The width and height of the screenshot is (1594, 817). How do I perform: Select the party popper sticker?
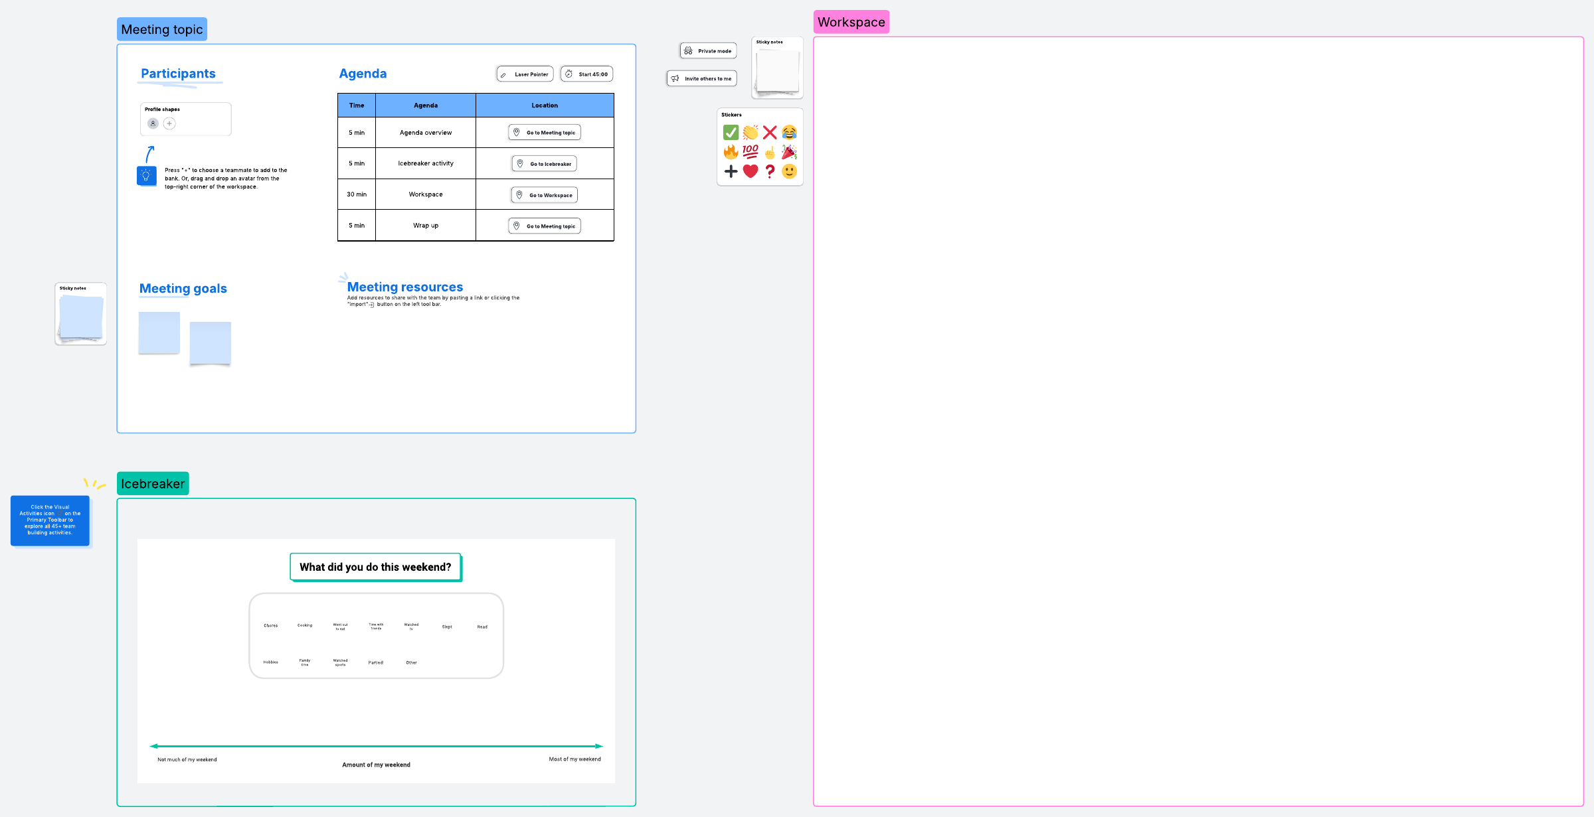789,152
